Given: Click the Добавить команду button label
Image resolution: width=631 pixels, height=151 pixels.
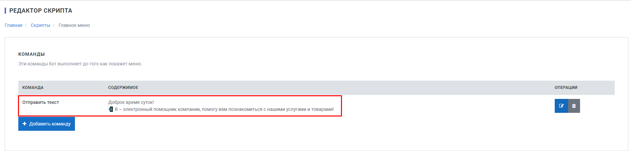Looking at the screenshot, I should pyautogui.click(x=50, y=124).
